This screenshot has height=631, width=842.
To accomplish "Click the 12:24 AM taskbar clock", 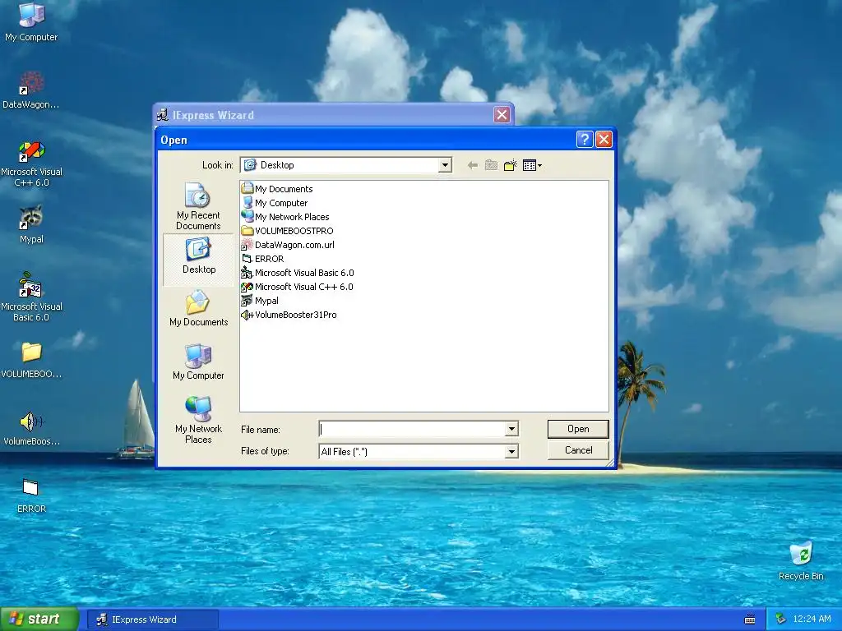I will click(x=812, y=619).
